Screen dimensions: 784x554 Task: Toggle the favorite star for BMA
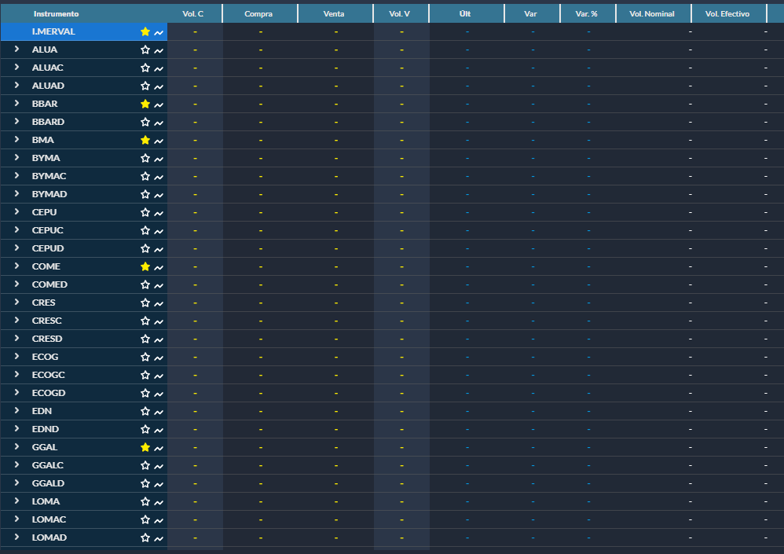coord(145,140)
